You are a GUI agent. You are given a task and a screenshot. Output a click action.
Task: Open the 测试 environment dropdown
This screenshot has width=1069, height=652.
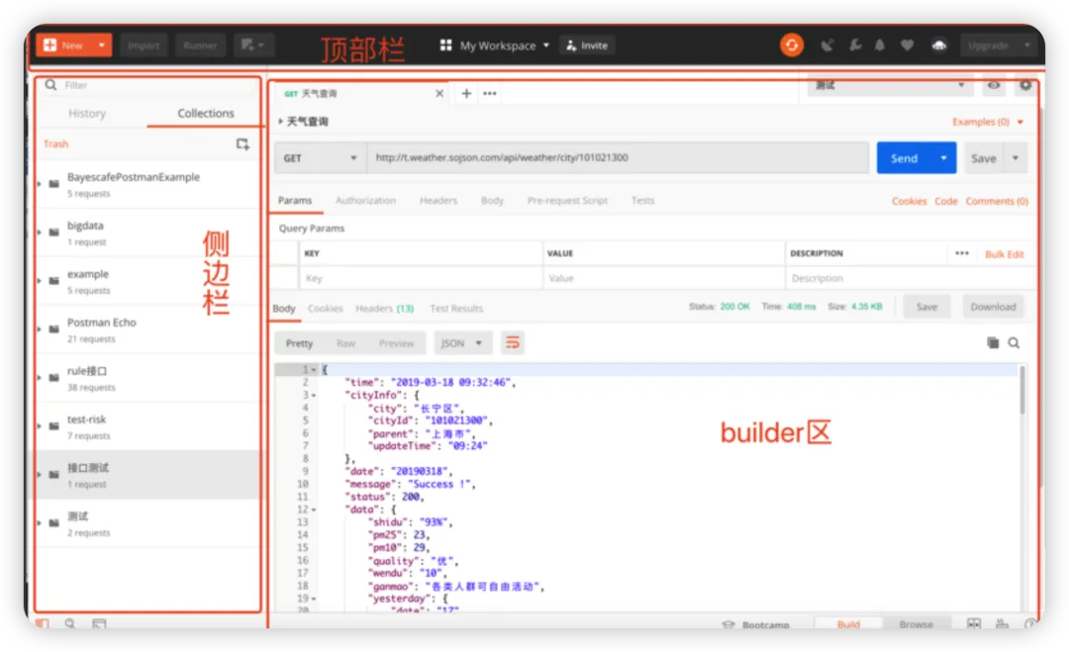890,85
